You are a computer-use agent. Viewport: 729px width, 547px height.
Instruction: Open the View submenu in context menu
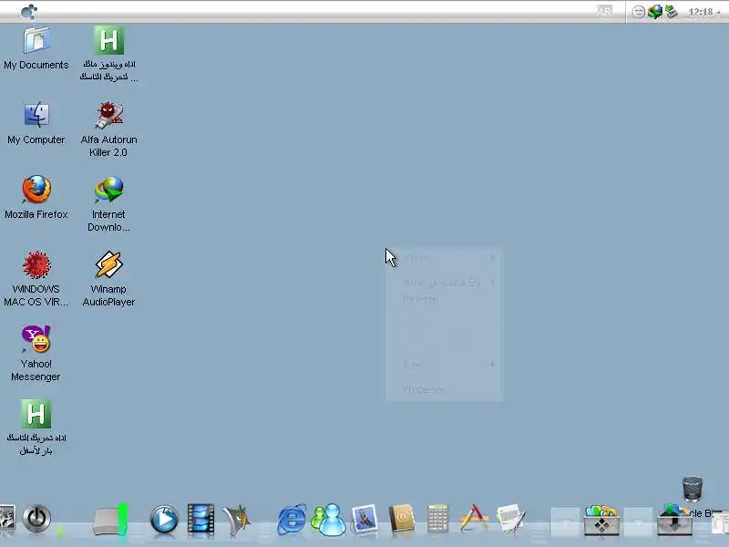[444, 258]
